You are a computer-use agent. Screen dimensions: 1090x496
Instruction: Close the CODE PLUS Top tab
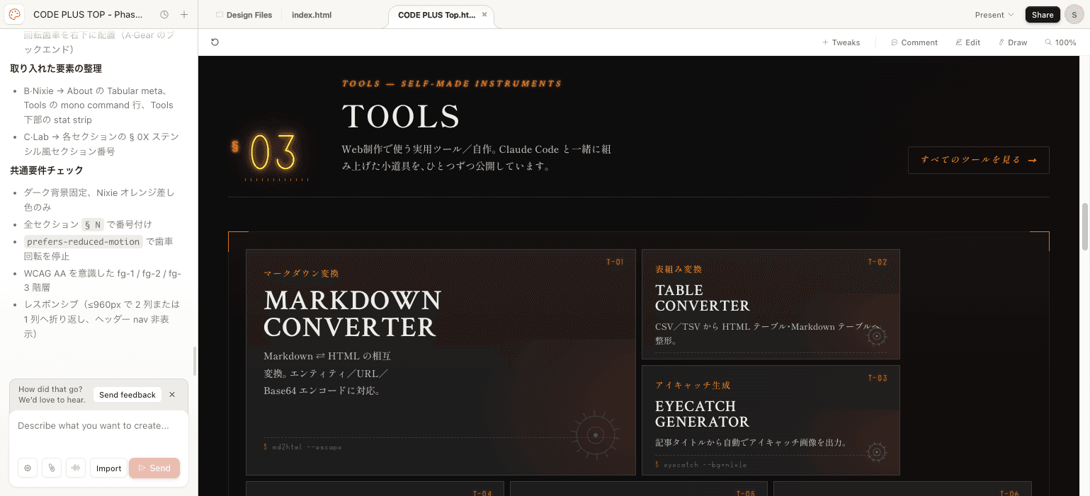(484, 15)
